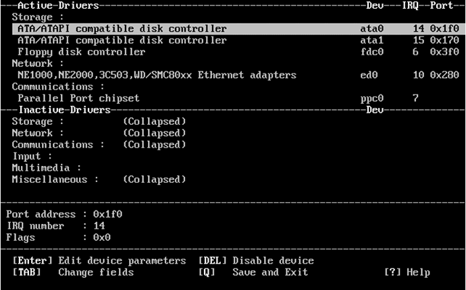Image resolution: width=466 pixels, height=290 pixels.
Task: Select the inactive Multimedia category
Action: pyautogui.click(x=47, y=168)
